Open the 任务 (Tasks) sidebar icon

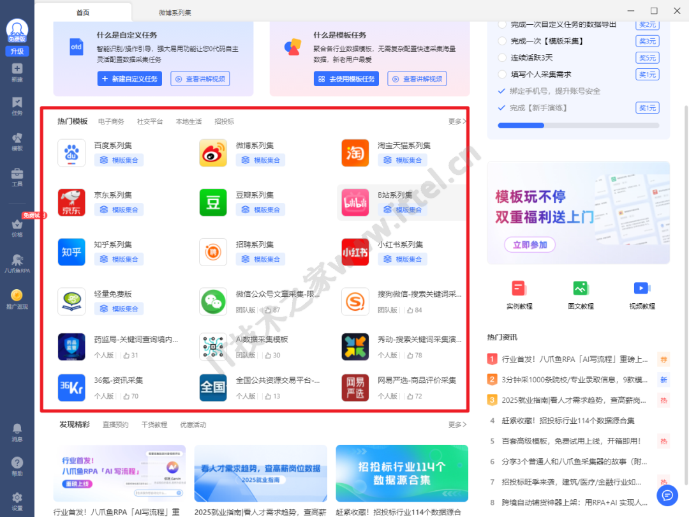pyautogui.click(x=17, y=106)
